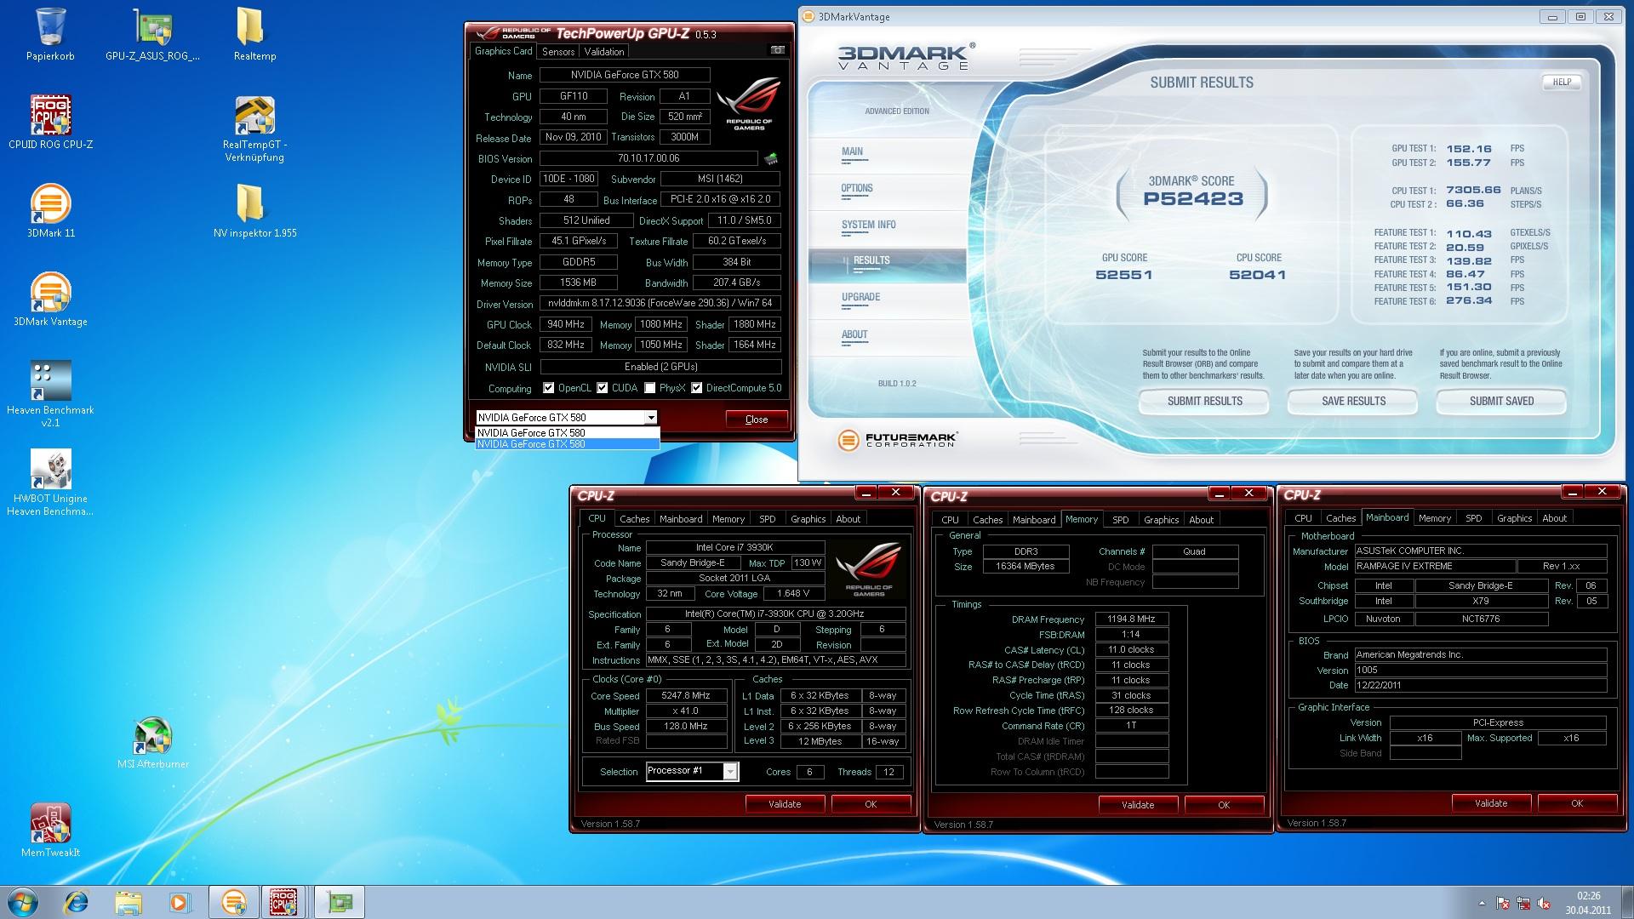Screen dimensions: 1634x919
Task: Open Windows Media Player from taskbar
Action: pyautogui.click(x=180, y=902)
